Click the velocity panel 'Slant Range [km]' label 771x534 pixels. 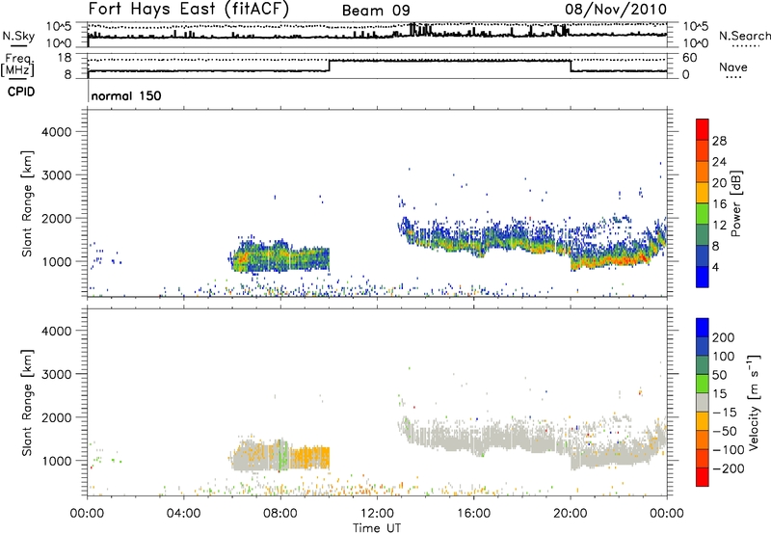(x=27, y=403)
